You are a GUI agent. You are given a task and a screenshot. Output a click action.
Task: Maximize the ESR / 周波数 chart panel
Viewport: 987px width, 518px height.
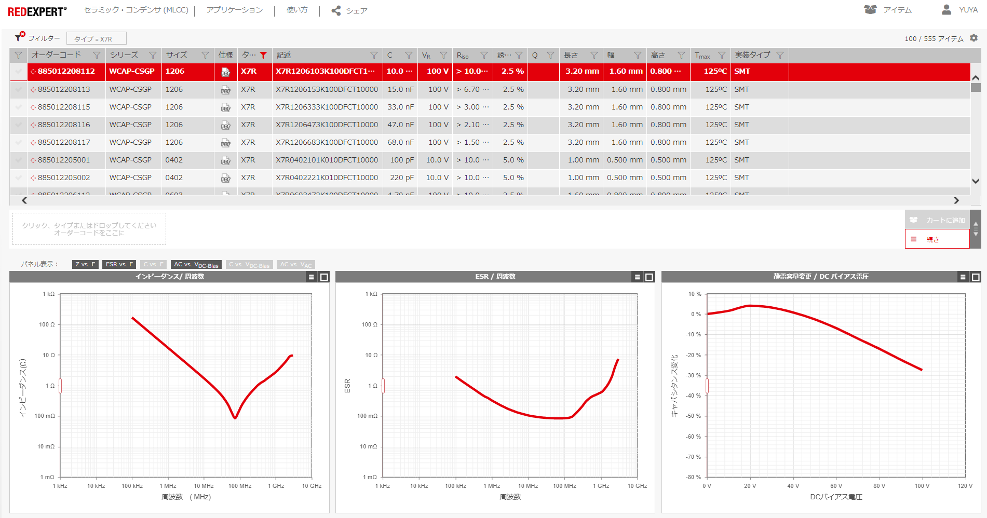tap(649, 277)
